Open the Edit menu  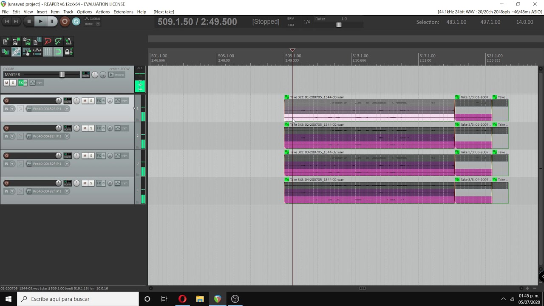tap(16, 12)
